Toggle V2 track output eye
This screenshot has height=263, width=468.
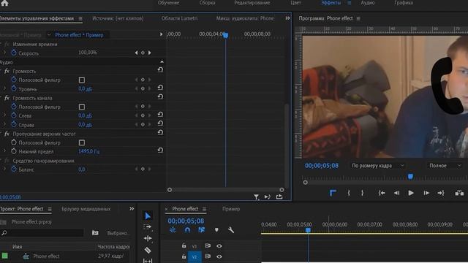(219, 256)
